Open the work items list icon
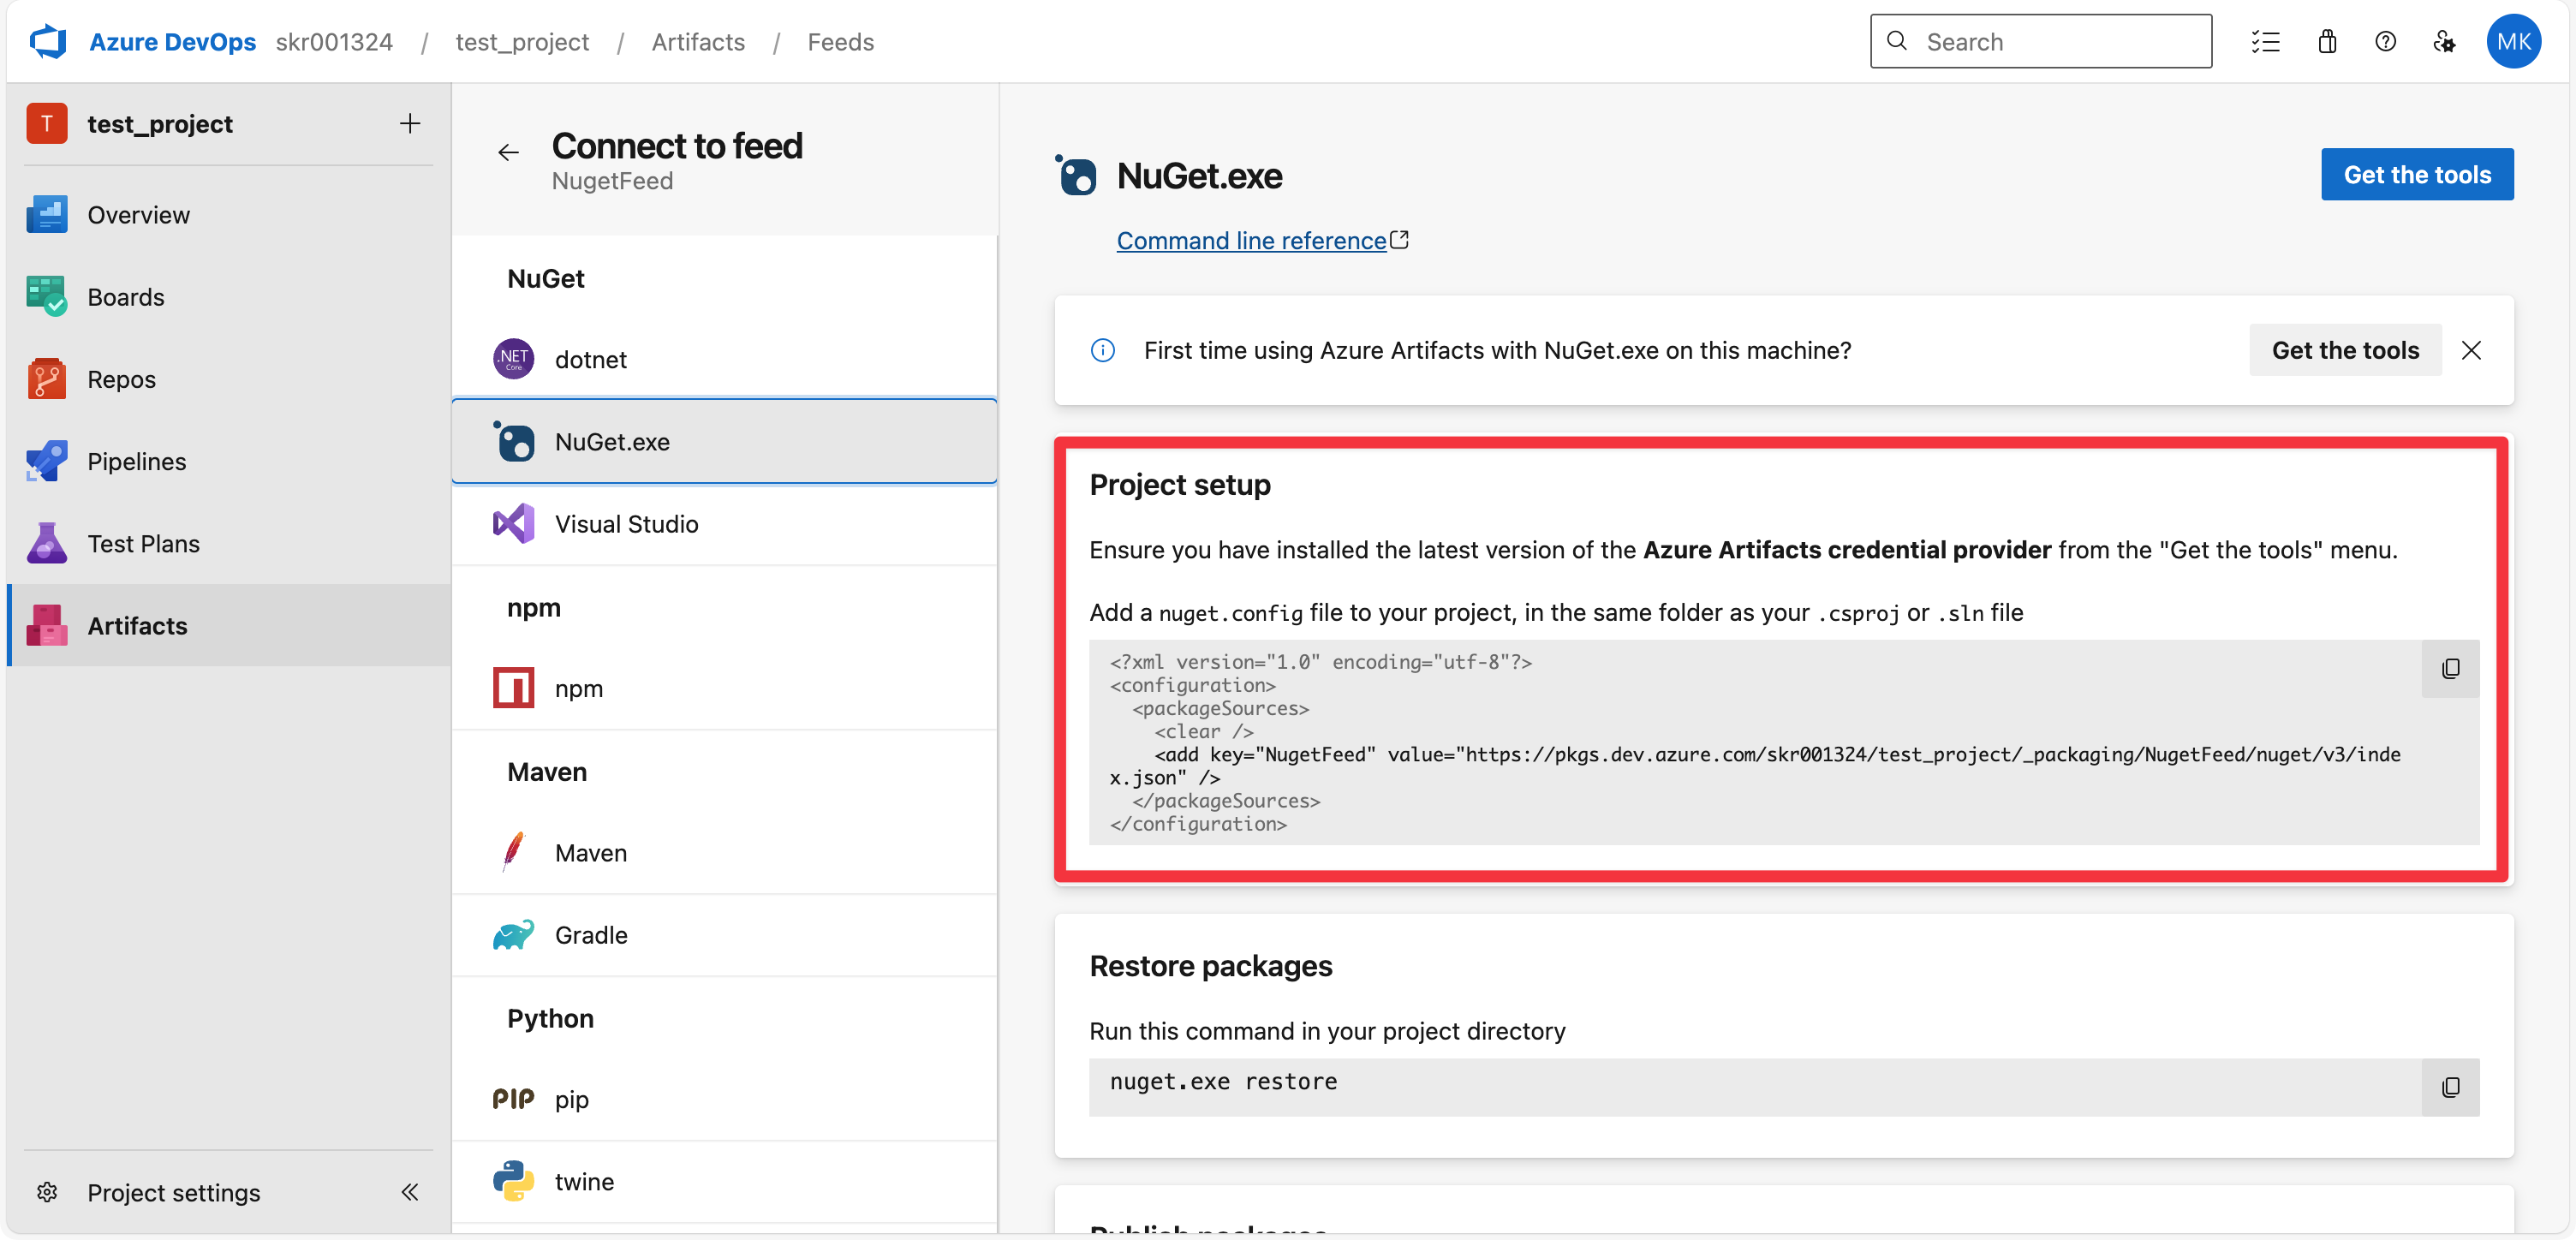This screenshot has height=1240, width=2576. (x=2265, y=42)
